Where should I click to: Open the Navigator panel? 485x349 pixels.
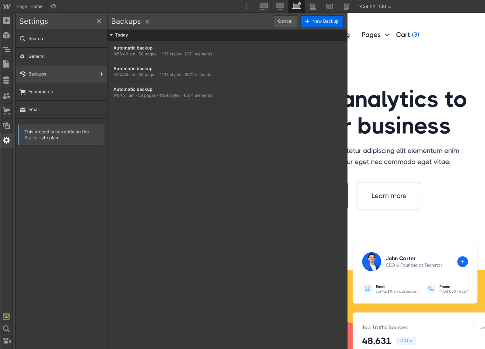6,49
